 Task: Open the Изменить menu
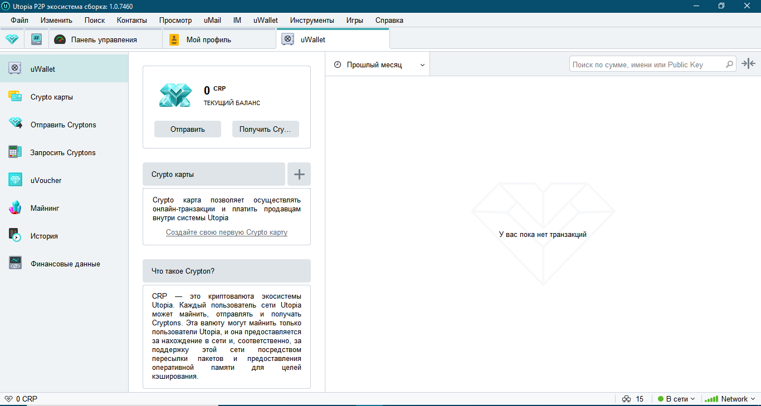tap(56, 20)
